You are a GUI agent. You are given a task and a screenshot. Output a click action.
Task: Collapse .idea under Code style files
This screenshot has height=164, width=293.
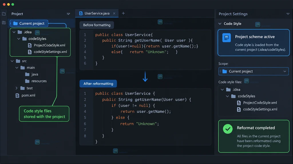(222, 90)
